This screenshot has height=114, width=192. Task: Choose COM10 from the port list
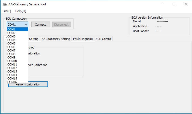18,61
